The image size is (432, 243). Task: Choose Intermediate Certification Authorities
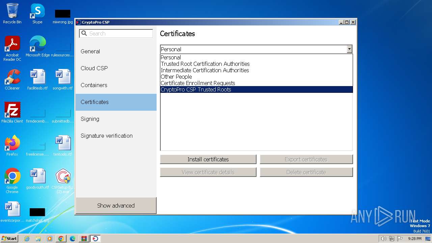256,70
